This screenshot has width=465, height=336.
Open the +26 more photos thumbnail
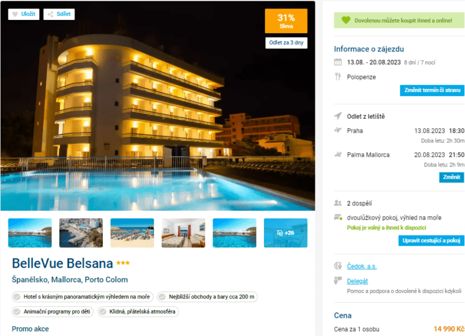coord(286,233)
